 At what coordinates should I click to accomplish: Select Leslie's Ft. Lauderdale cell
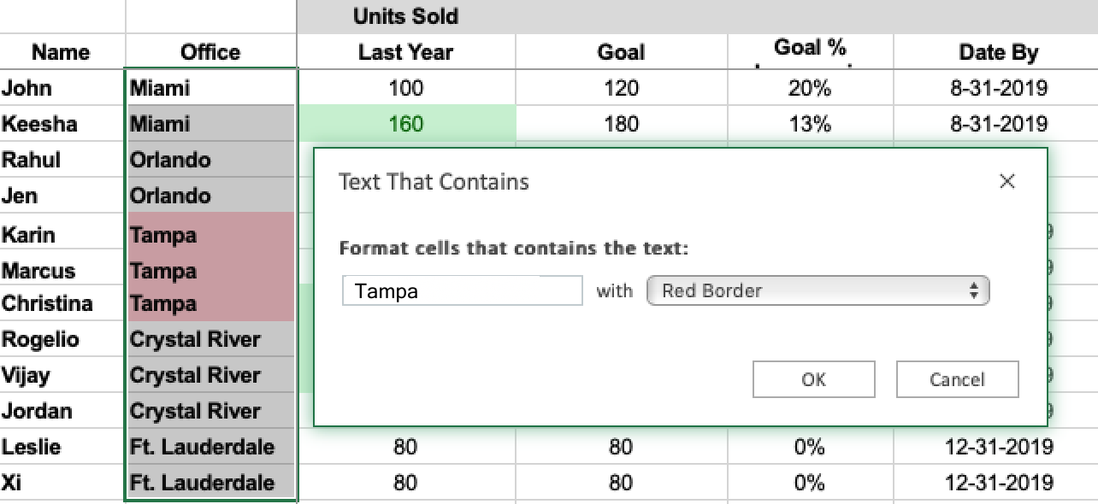pos(210,447)
